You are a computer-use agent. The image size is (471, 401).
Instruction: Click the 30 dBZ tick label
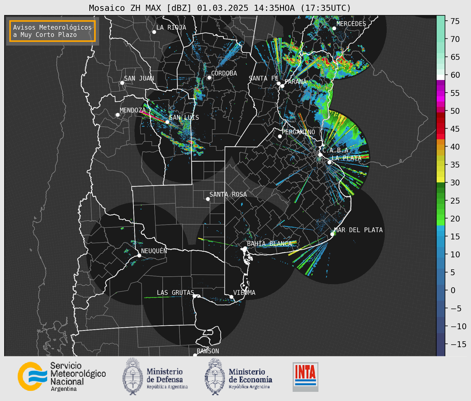point(455,183)
